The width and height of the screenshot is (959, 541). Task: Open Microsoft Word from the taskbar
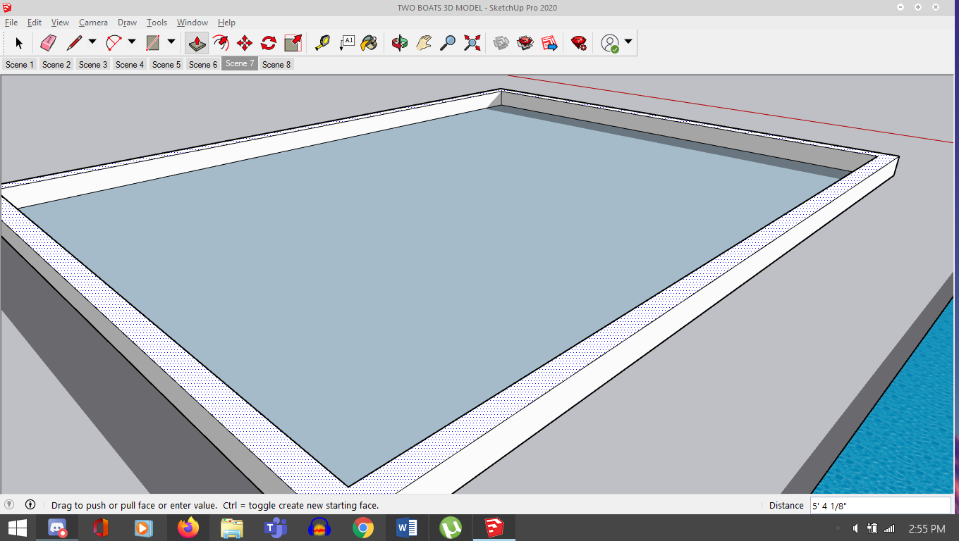(x=407, y=528)
